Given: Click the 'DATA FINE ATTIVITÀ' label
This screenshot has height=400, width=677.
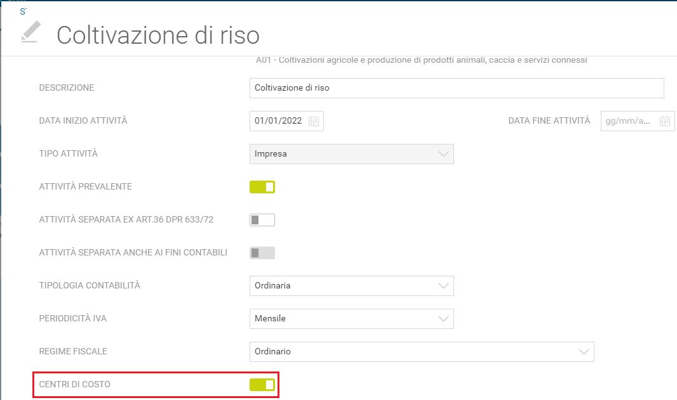Looking at the screenshot, I should [549, 120].
